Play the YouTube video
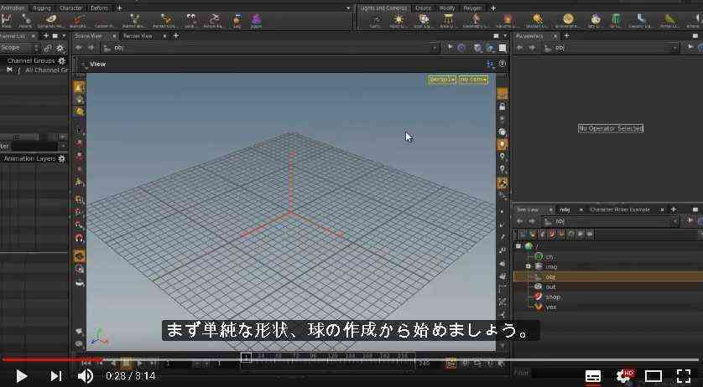 point(20,376)
